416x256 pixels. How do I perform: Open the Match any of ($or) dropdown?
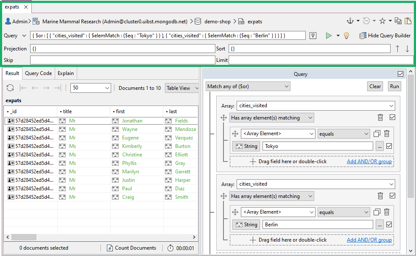[248, 86]
